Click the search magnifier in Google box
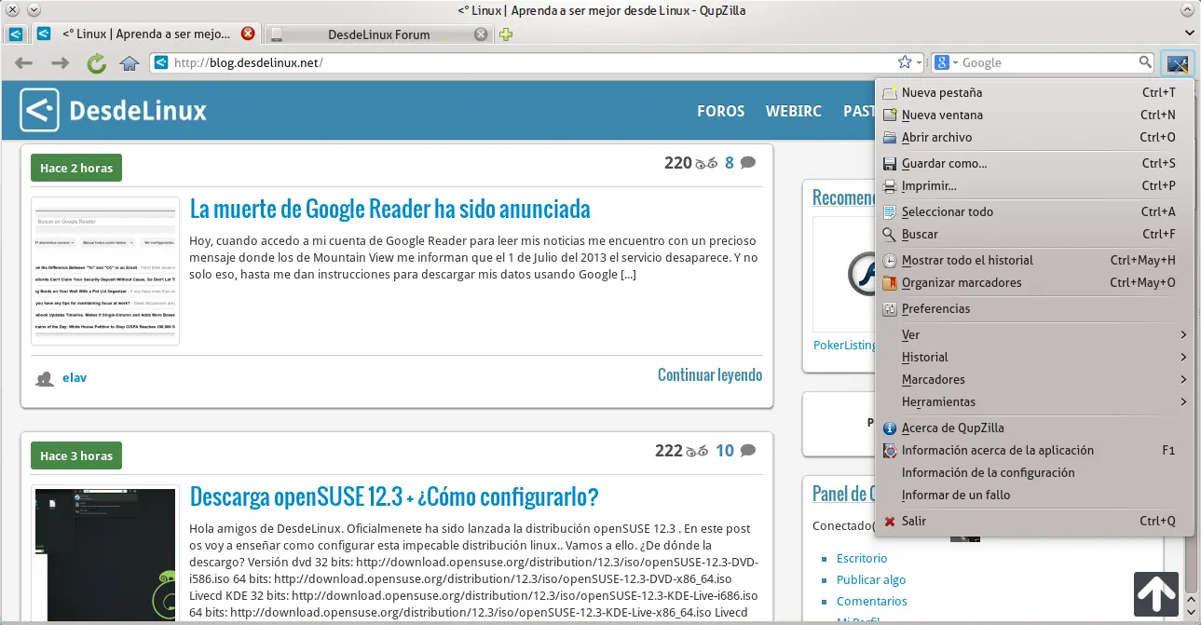The image size is (1201, 625). coord(1145,62)
